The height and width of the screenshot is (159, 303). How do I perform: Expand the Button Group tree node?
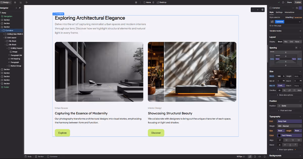(x=7, y=66)
